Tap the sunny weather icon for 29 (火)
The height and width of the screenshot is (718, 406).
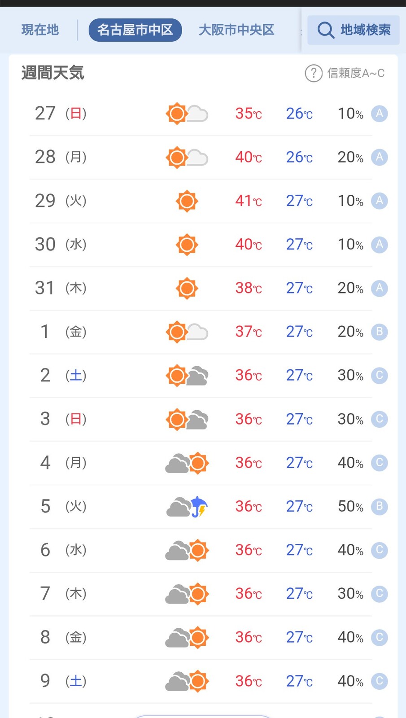tap(187, 201)
